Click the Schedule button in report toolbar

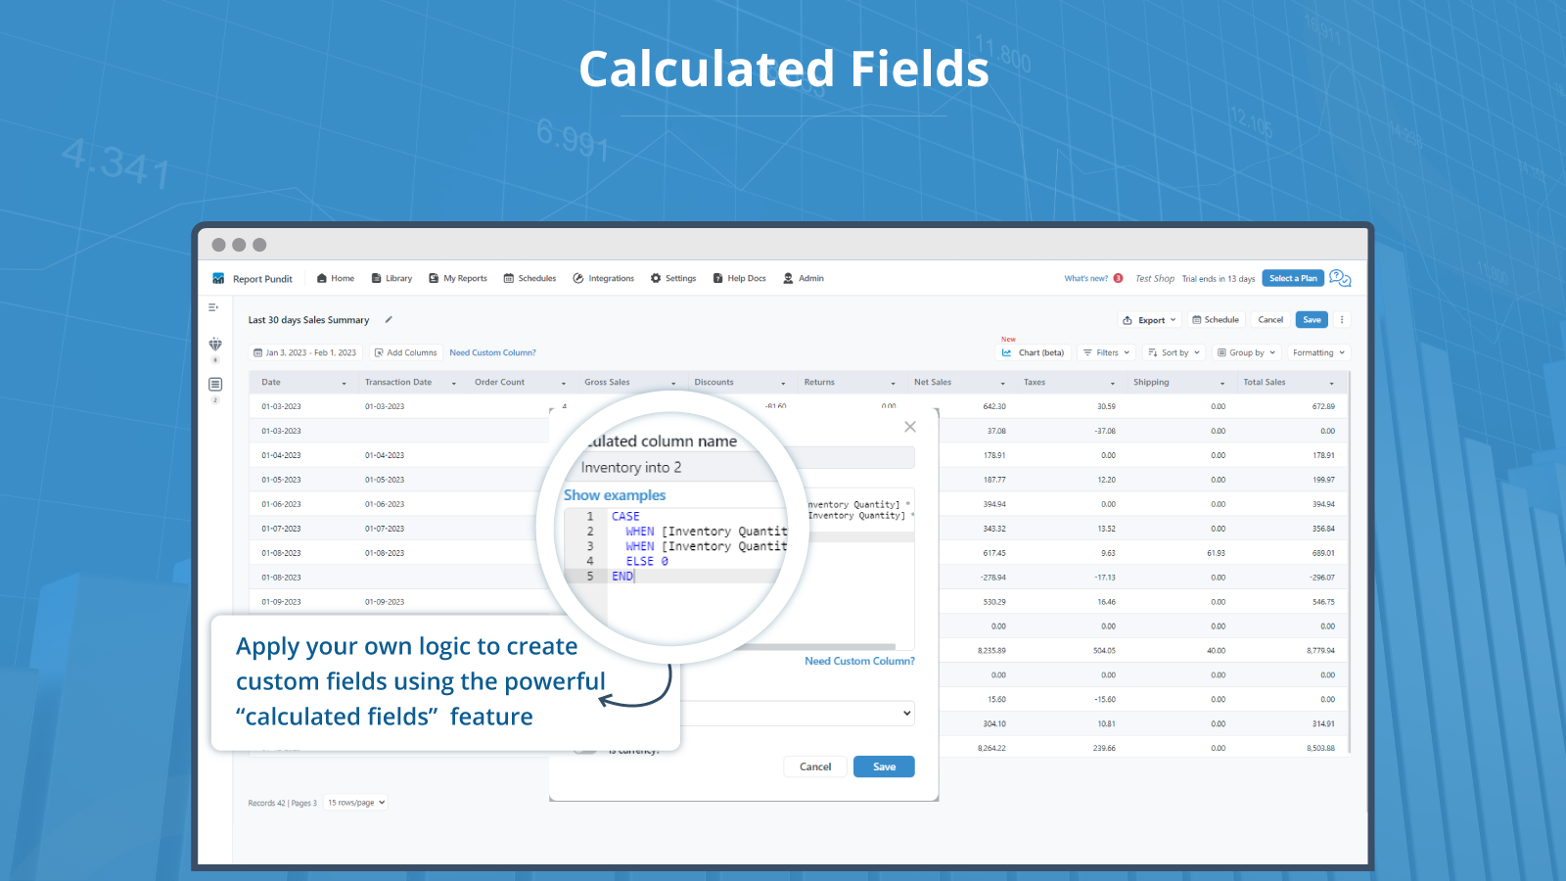click(x=1216, y=320)
